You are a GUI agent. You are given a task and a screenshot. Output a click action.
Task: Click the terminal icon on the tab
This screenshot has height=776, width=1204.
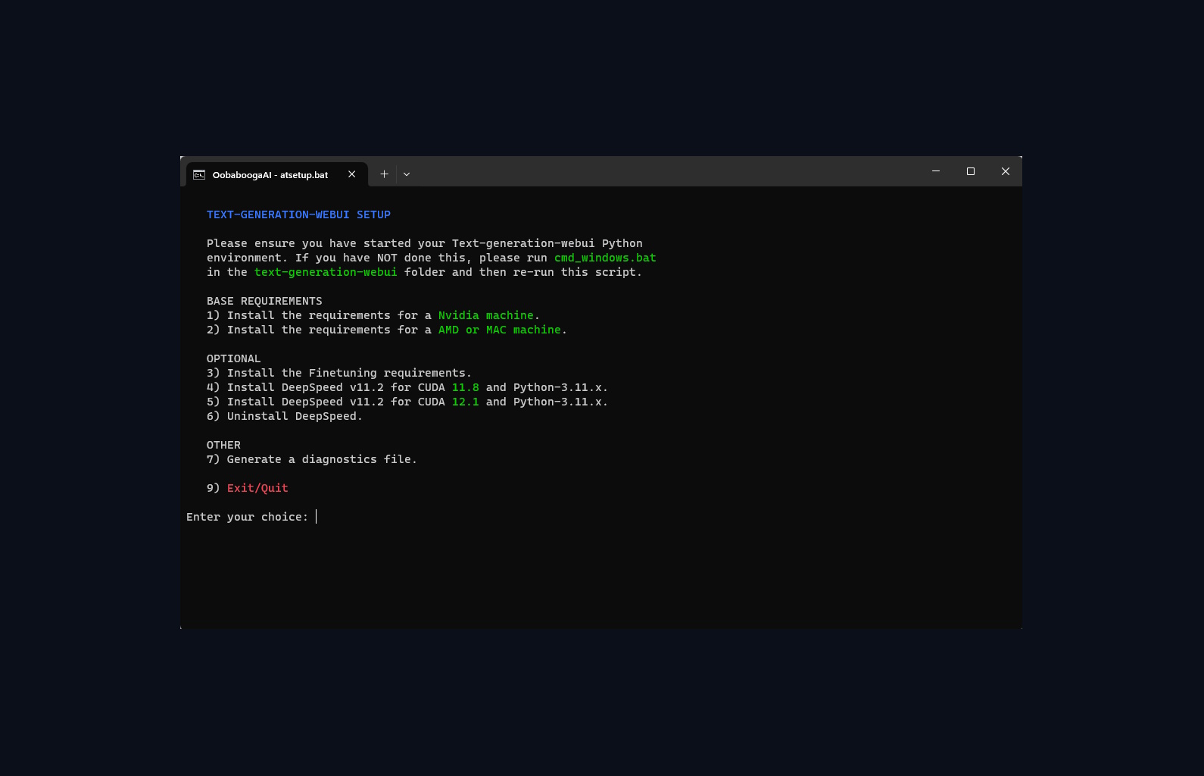click(x=199, y=175)
